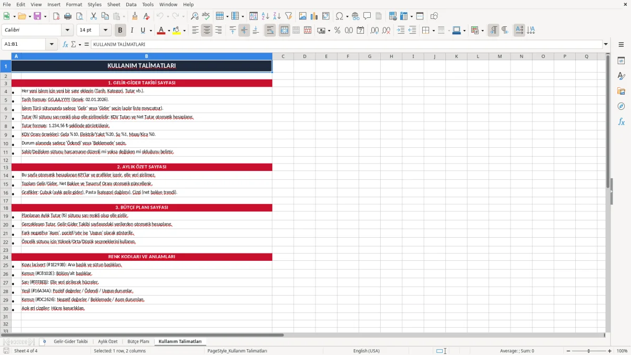Click the English (USA) language status
Viewport: 631px width, 355px height.
[x=367, y=351]
